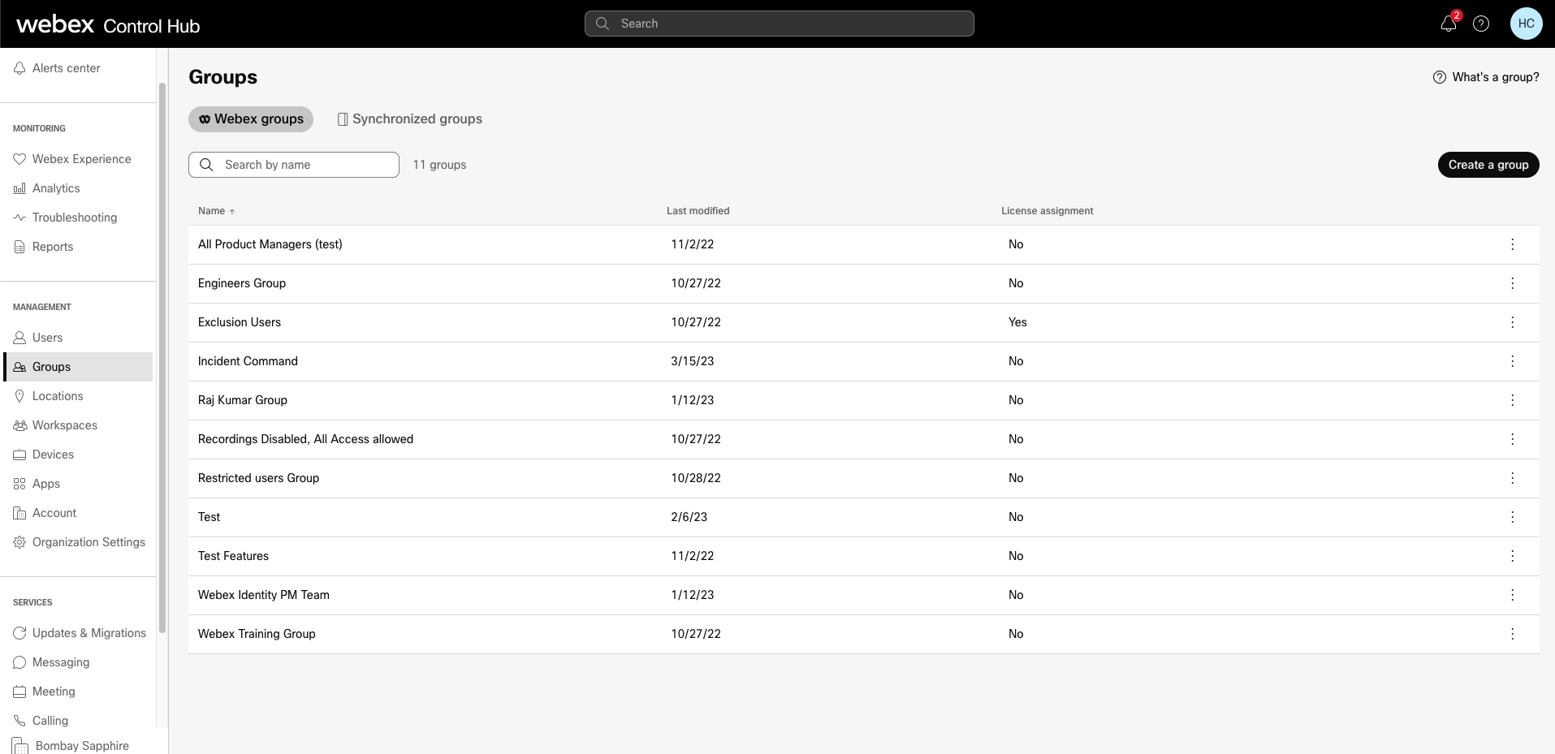The width and height of the screenshot is (1555, 754).
Task: Click the Create a group button
Action: tap(1488, 165)
